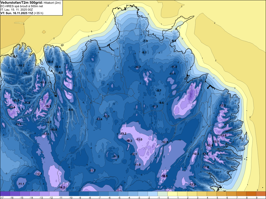Click the legend swatch between 8 and 9

pyautogui.click(x=251, y=194)
